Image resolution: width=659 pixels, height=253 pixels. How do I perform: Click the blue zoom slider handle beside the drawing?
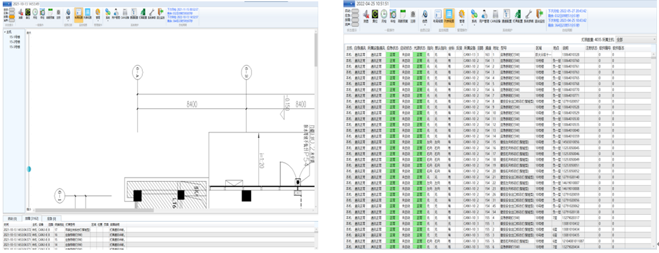pos(29,169)
